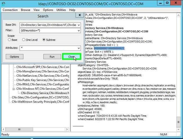The height and width of the screenshot is (139, 183).
Task: Select the Subtree scope option
Action: point(44,40)
